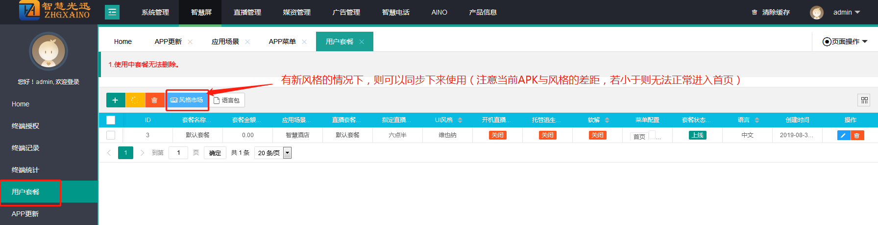
Task: Click the orange batch delete trash button
Action: coord(154,100)
